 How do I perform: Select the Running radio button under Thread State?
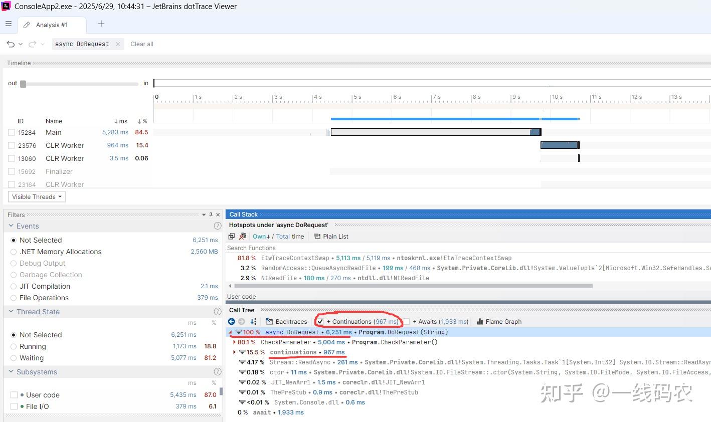15,346
